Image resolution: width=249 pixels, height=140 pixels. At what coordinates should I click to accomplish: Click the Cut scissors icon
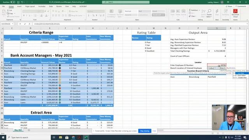(x=8, y=10)
